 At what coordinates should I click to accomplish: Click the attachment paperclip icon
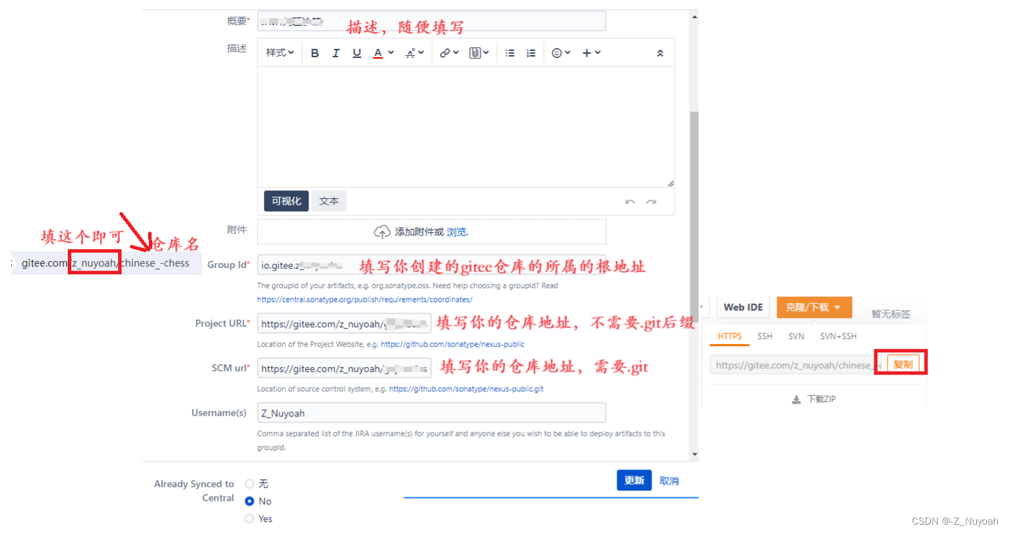[x=475, y=53]
